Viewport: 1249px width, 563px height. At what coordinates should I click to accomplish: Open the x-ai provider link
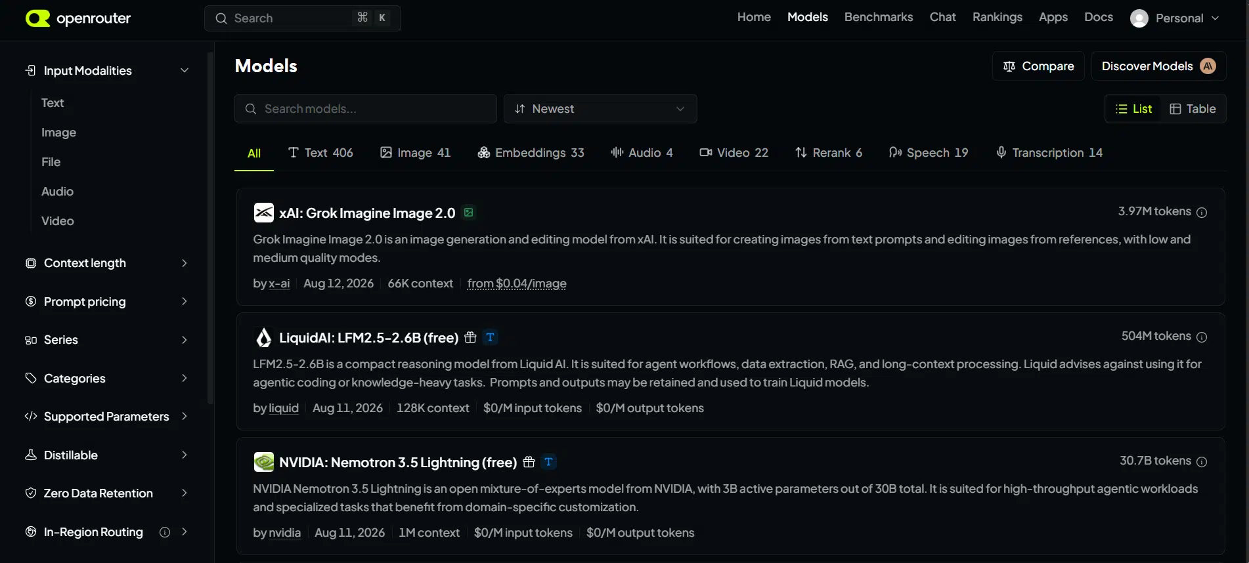point(279,283)
